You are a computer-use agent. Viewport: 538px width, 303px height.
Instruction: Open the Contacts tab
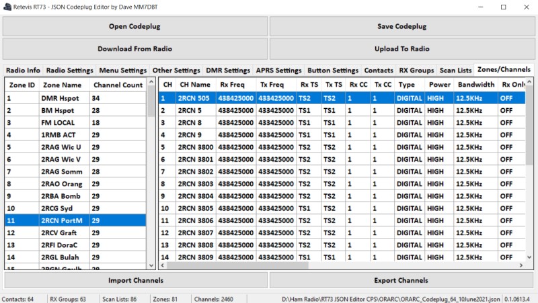(x=379, y=71)
